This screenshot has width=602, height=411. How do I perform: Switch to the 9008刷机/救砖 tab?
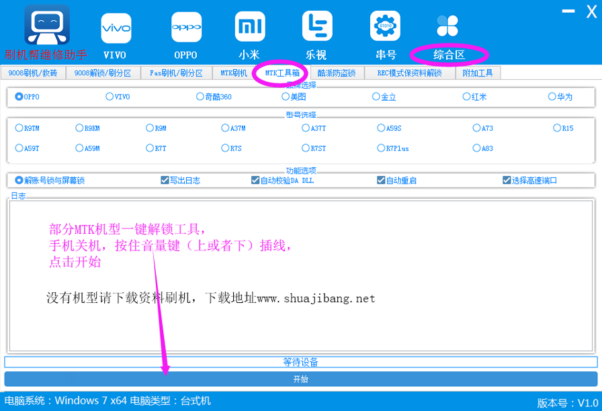tap(33, 73)
